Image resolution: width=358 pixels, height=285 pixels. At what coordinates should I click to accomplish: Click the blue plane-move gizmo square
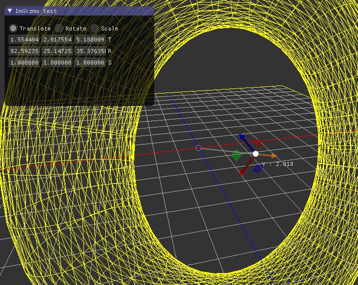[258, 168]
